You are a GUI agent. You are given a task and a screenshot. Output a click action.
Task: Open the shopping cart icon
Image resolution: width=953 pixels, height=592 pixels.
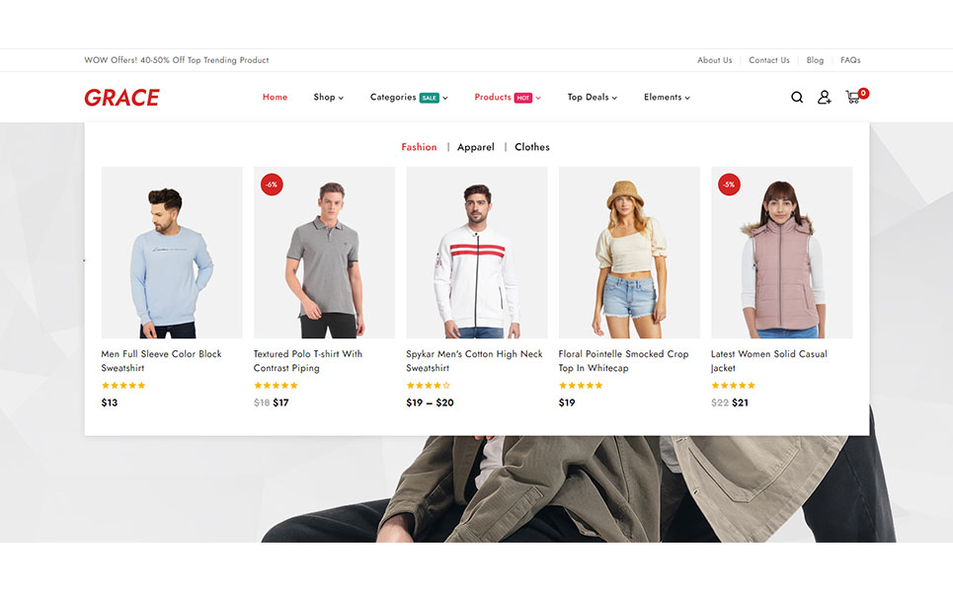coord(853,97)
